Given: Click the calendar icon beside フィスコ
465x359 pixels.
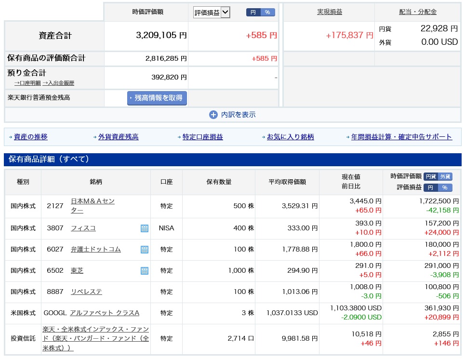Looking at the screenshot, I should [x=144, y=228].
